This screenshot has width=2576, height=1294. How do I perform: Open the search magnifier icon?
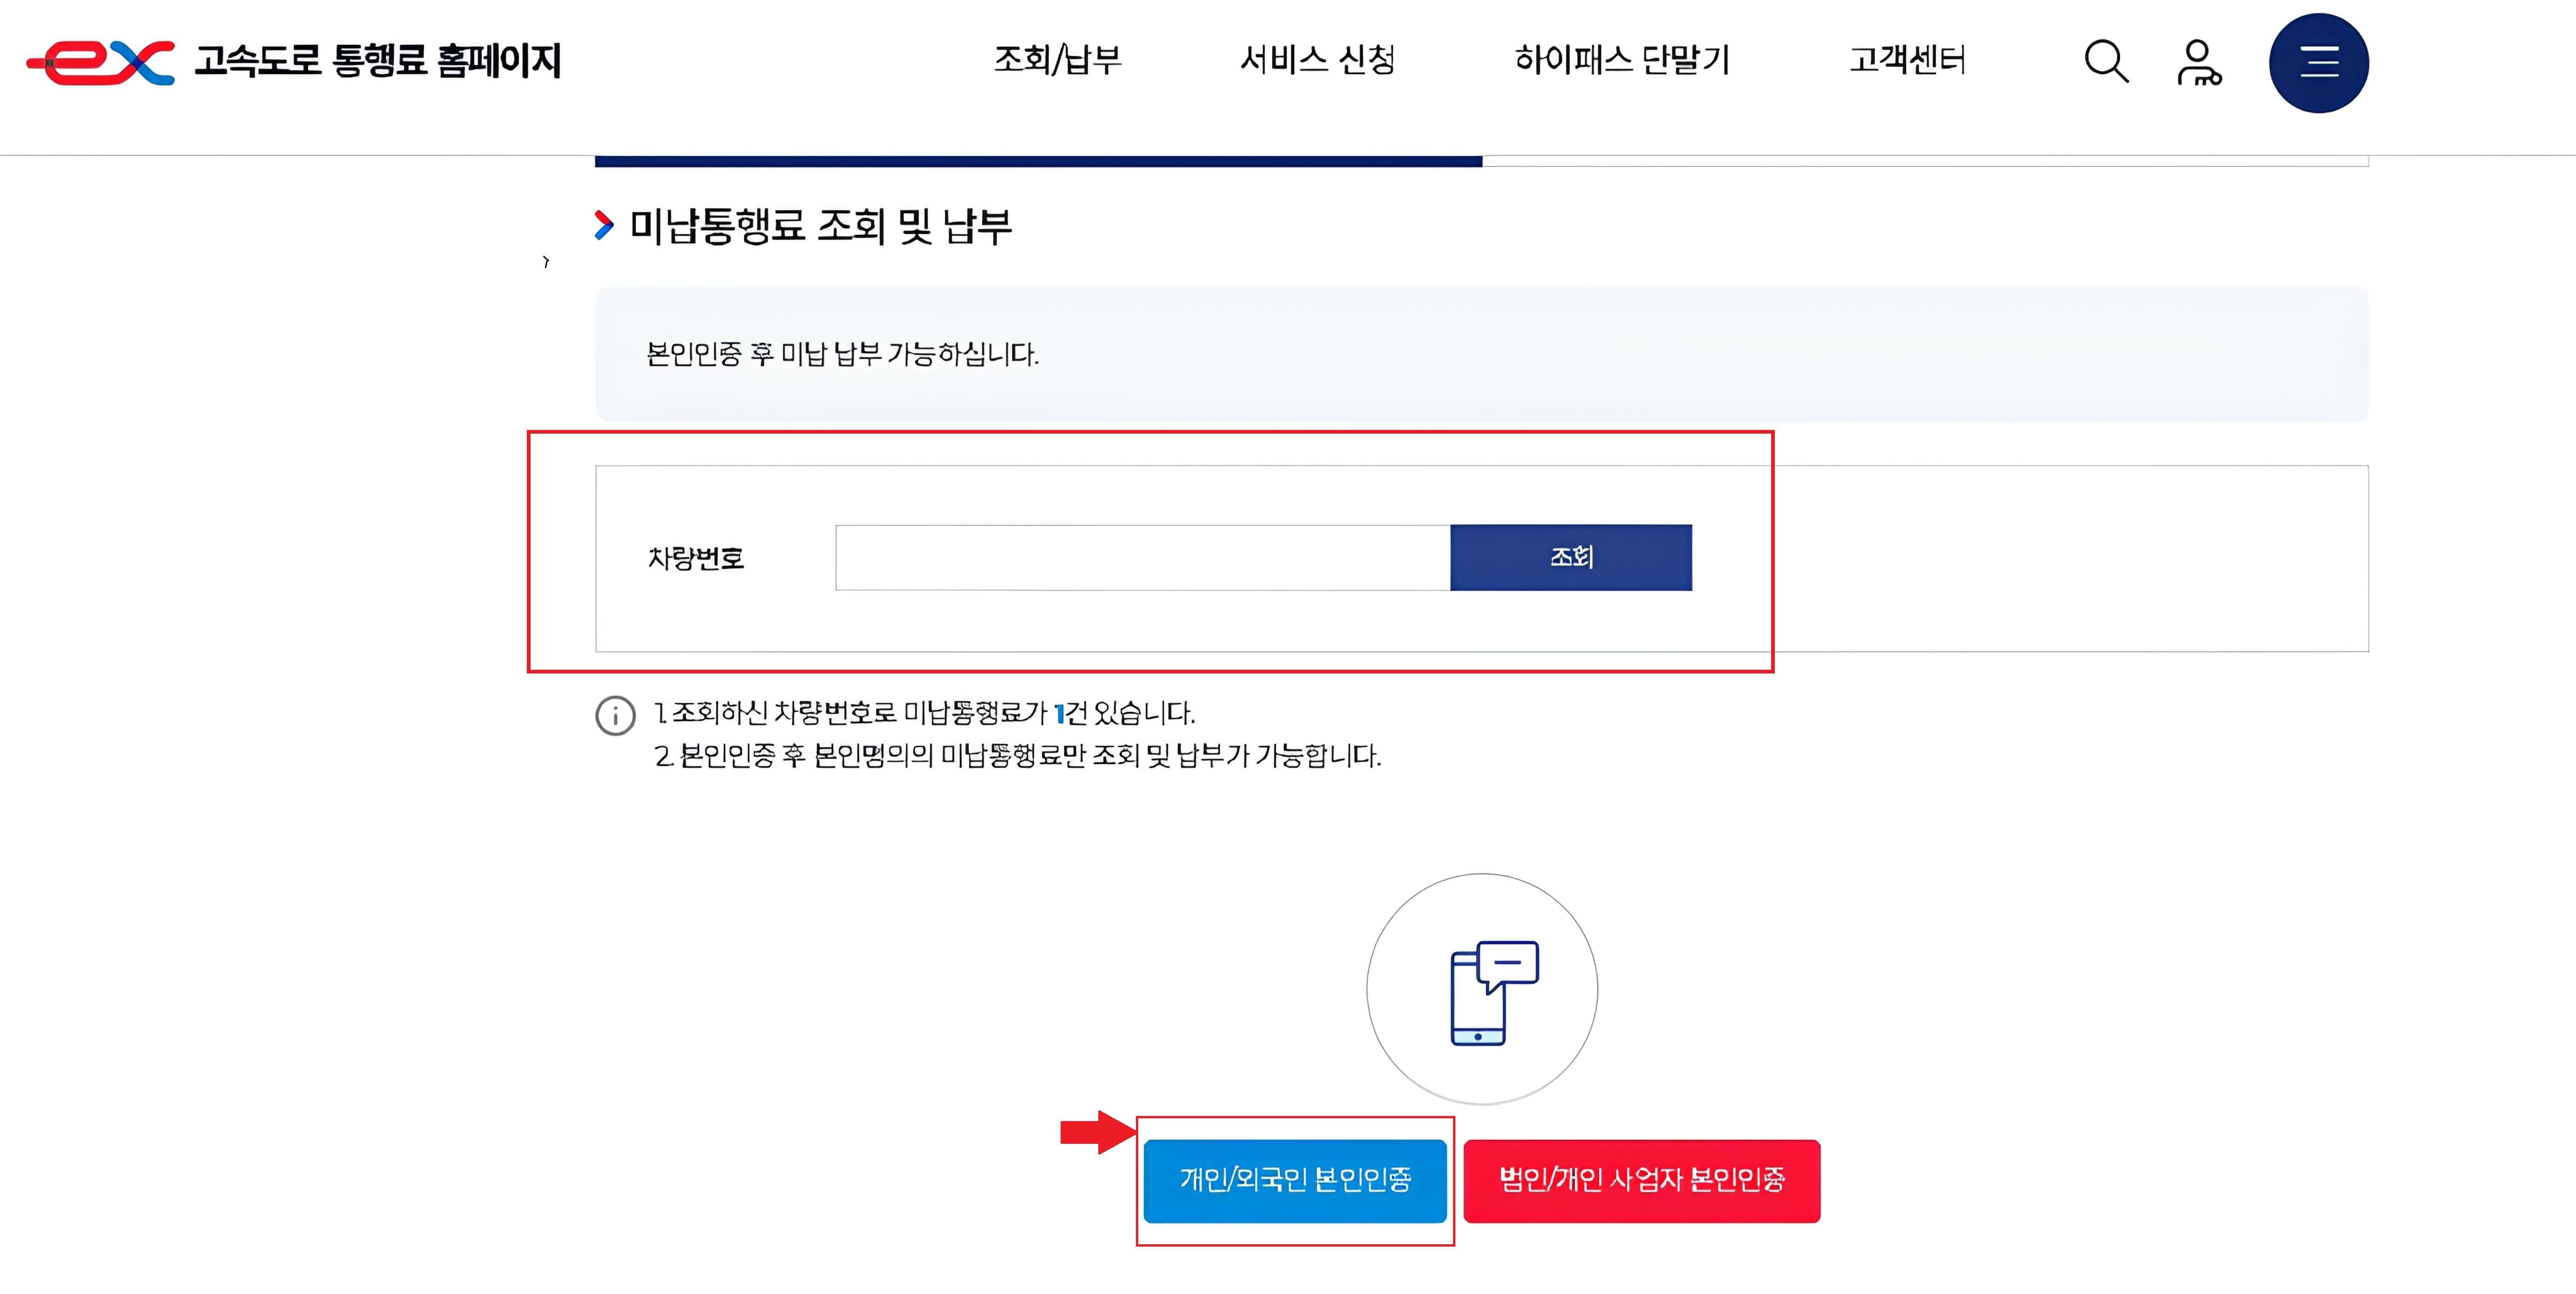pos(2105,62)
